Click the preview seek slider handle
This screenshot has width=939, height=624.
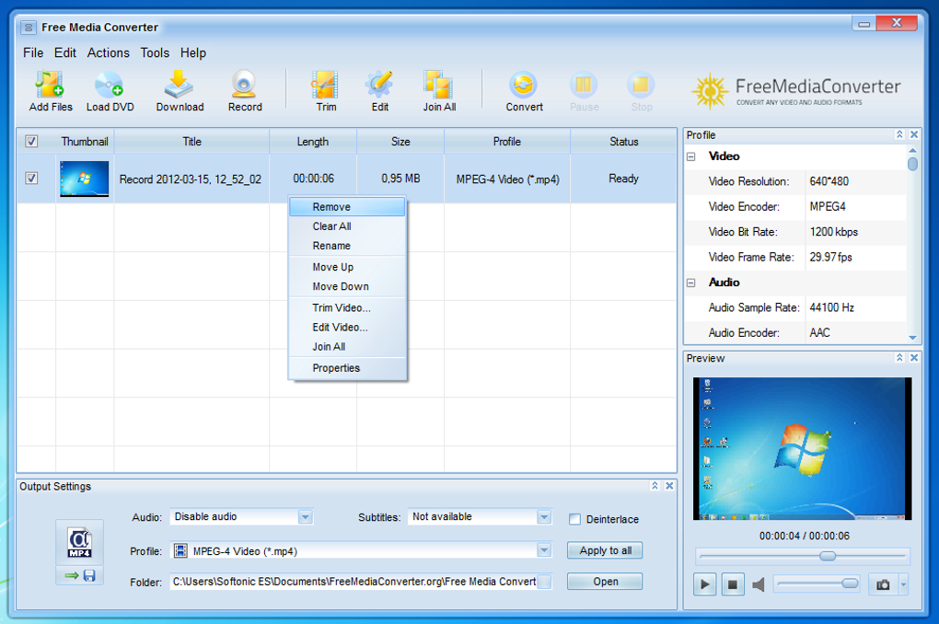coord(827,556)
